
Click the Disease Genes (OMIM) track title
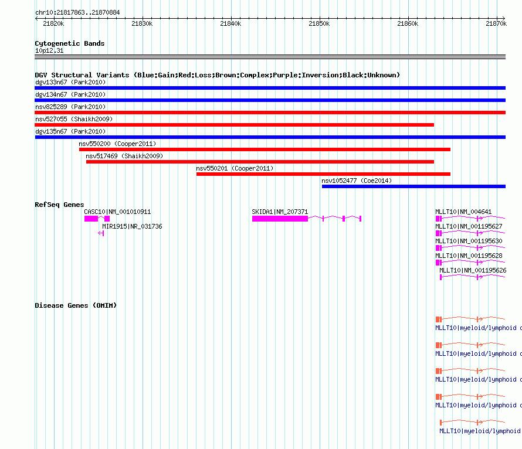[x=76, y=305]
